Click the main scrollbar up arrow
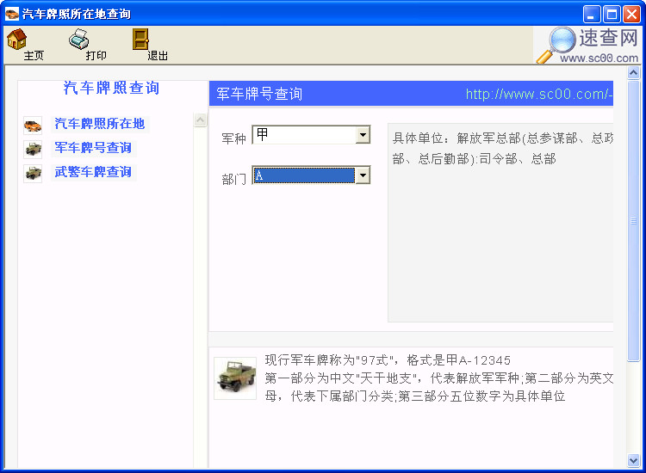Screen dimensions: 646x473 coord(633,73)
